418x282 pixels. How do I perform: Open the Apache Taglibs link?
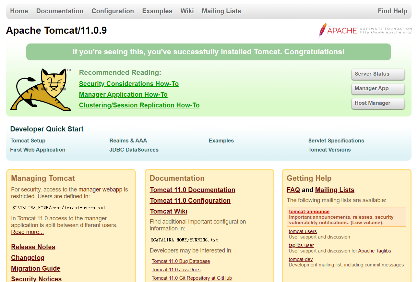(375, 251)
